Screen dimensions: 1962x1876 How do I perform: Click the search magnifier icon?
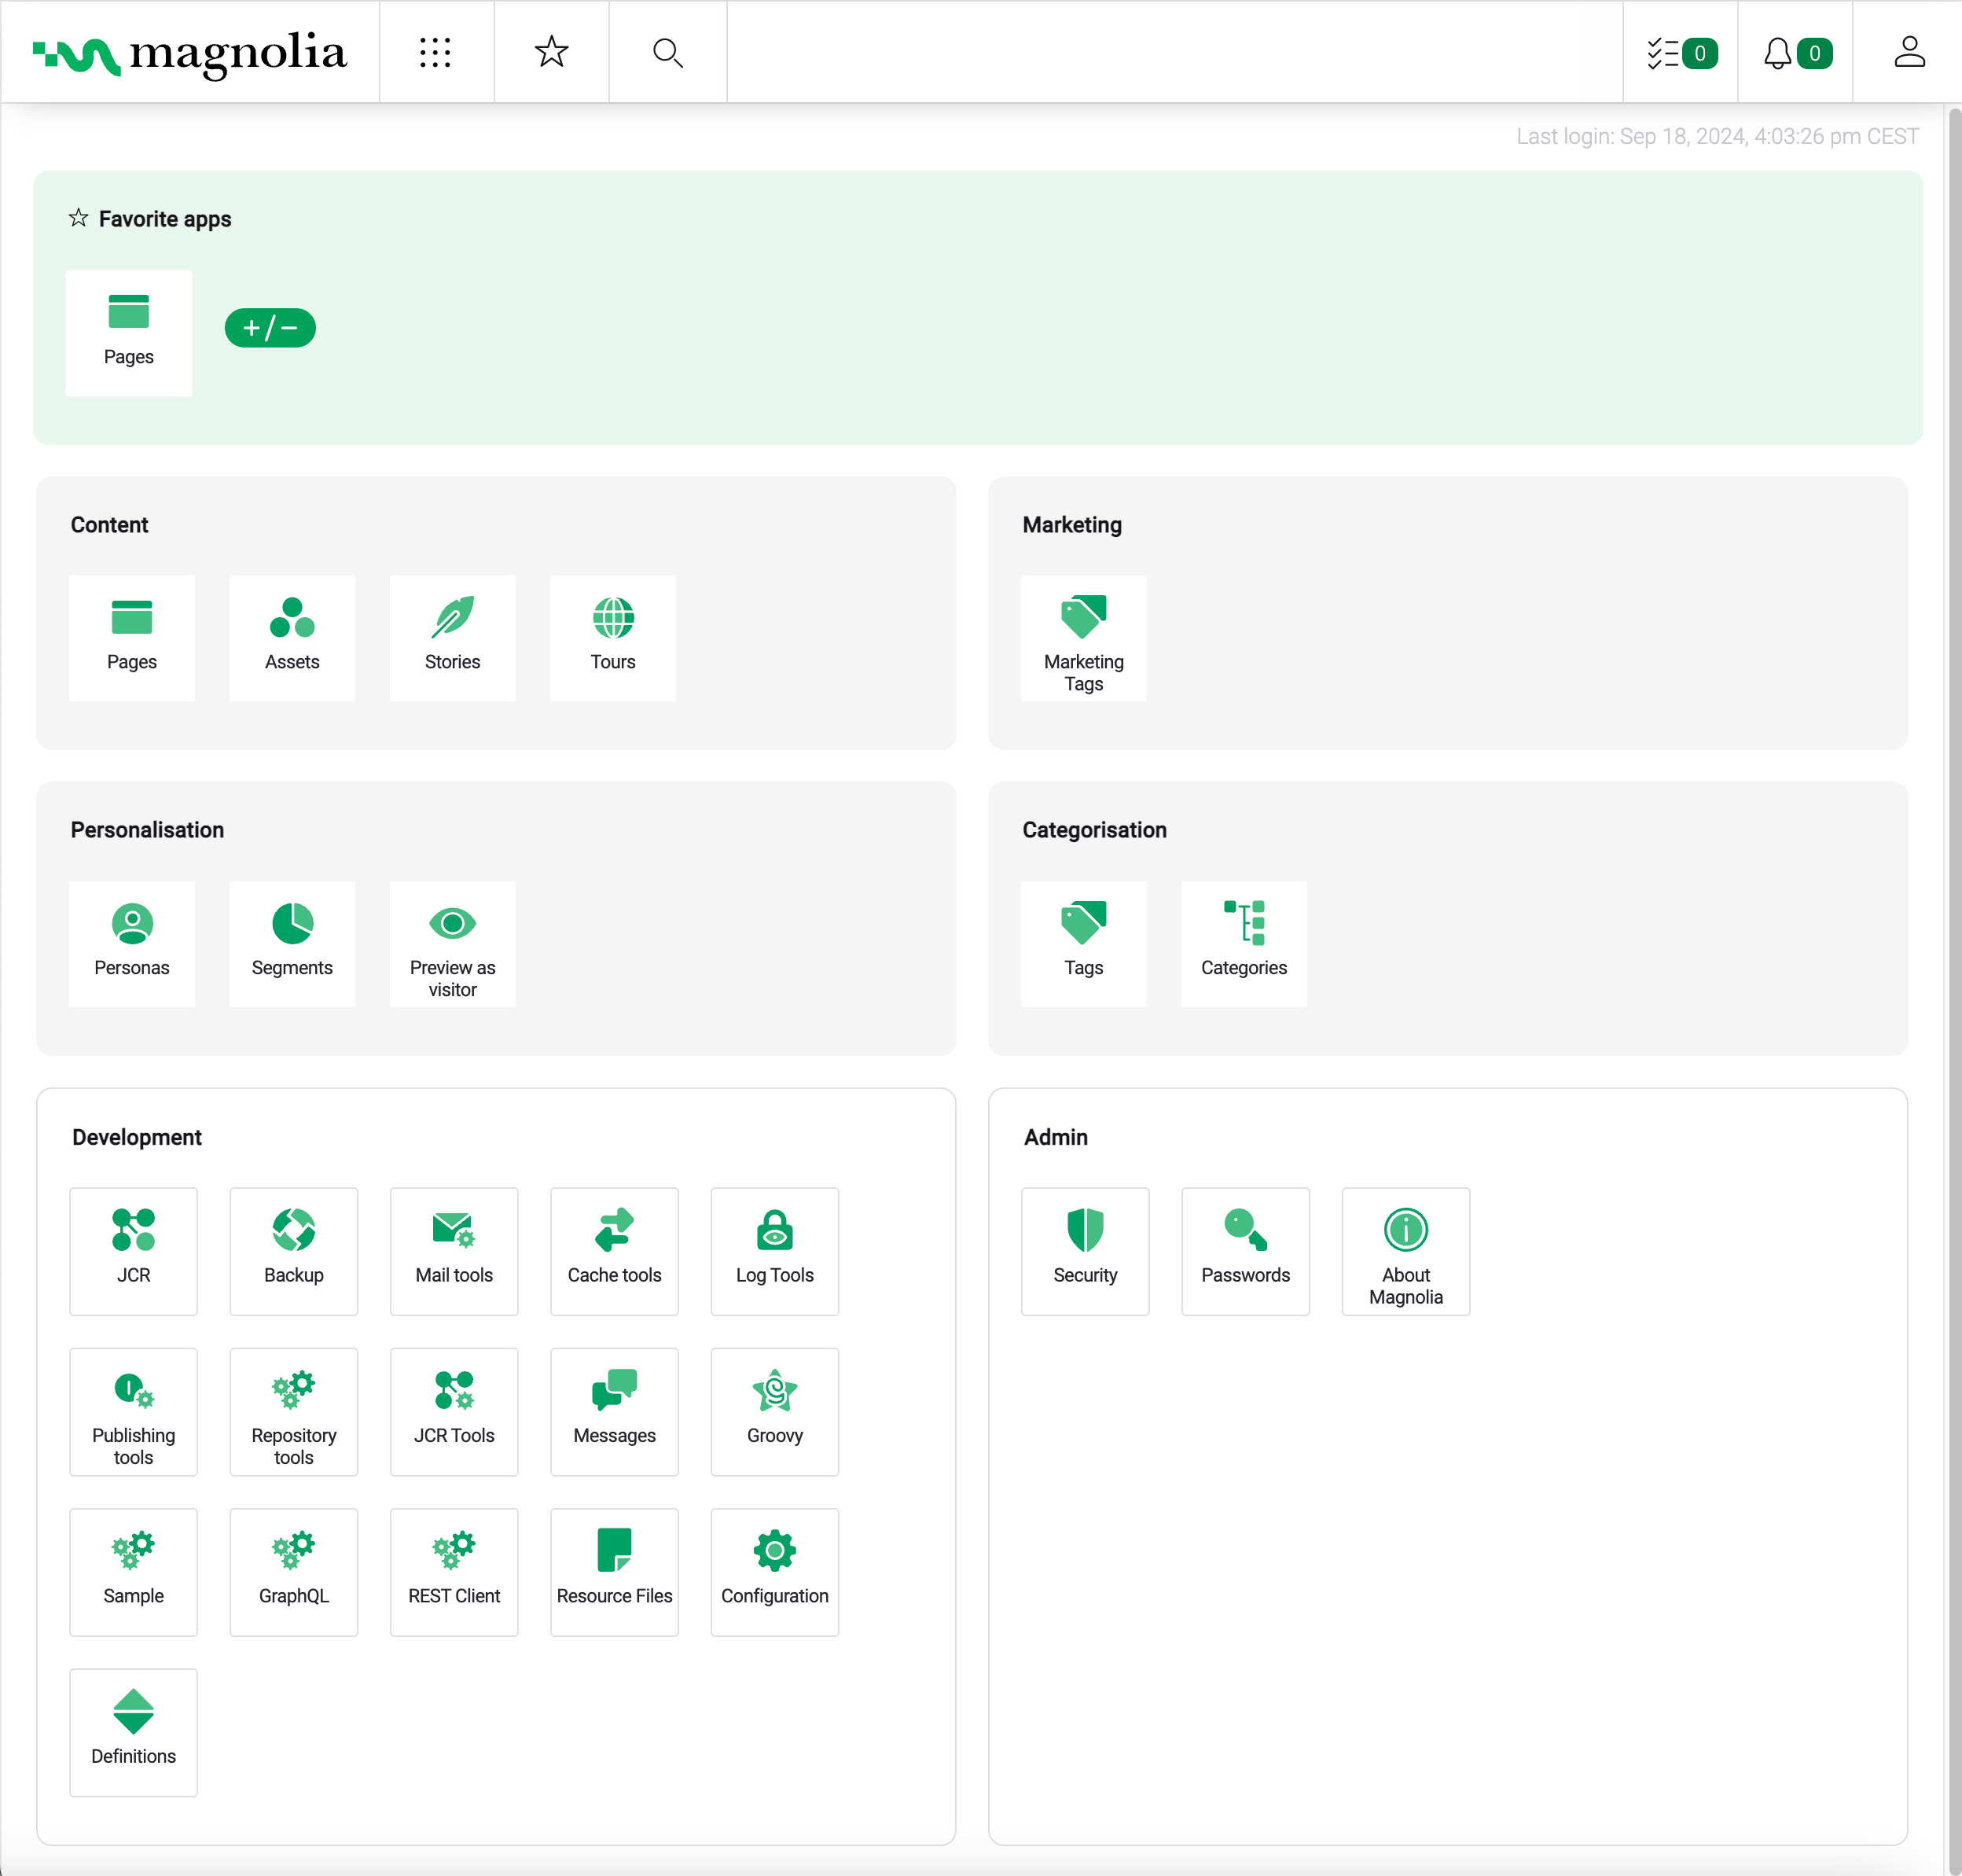coord(669,51)
